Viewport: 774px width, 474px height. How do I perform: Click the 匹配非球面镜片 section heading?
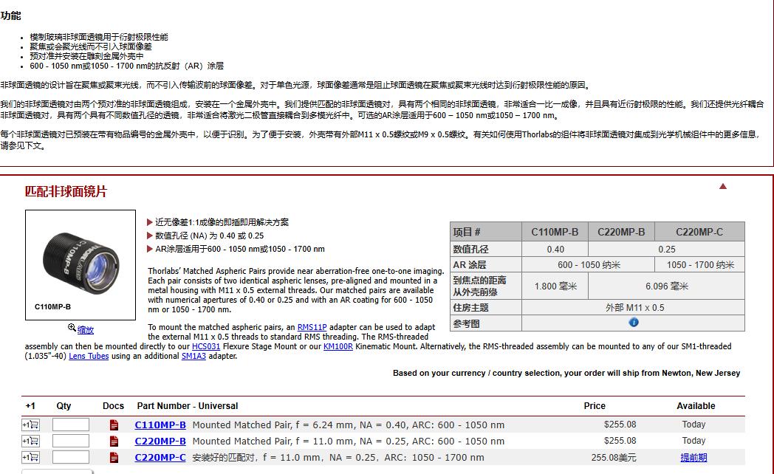(x=66, y=191)
